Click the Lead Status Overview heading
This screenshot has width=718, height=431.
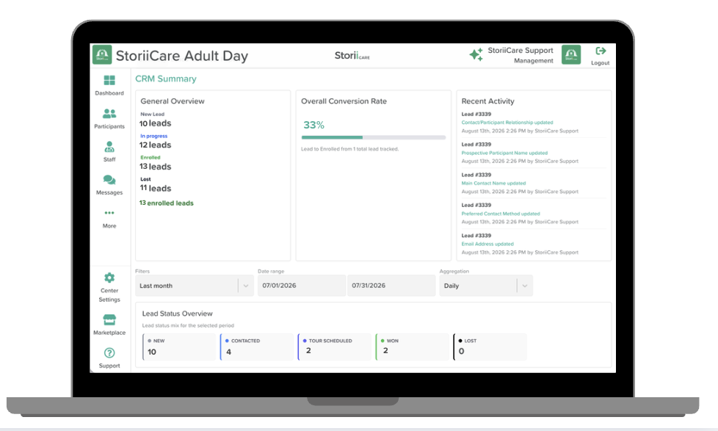coord(177,314)
